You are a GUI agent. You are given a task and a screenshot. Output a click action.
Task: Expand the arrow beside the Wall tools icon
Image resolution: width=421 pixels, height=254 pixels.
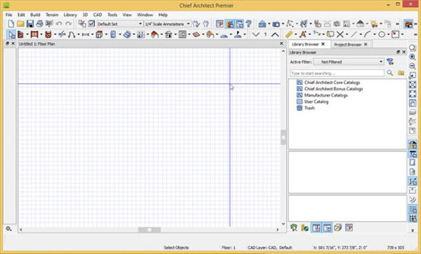[x=27, y=35]
